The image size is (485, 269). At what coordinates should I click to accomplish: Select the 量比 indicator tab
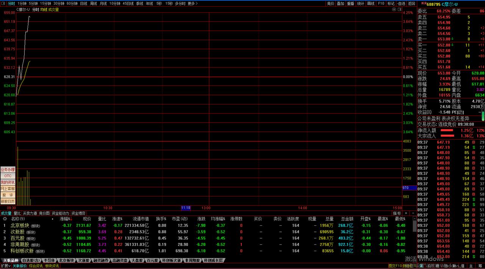(x=17, y=213)
